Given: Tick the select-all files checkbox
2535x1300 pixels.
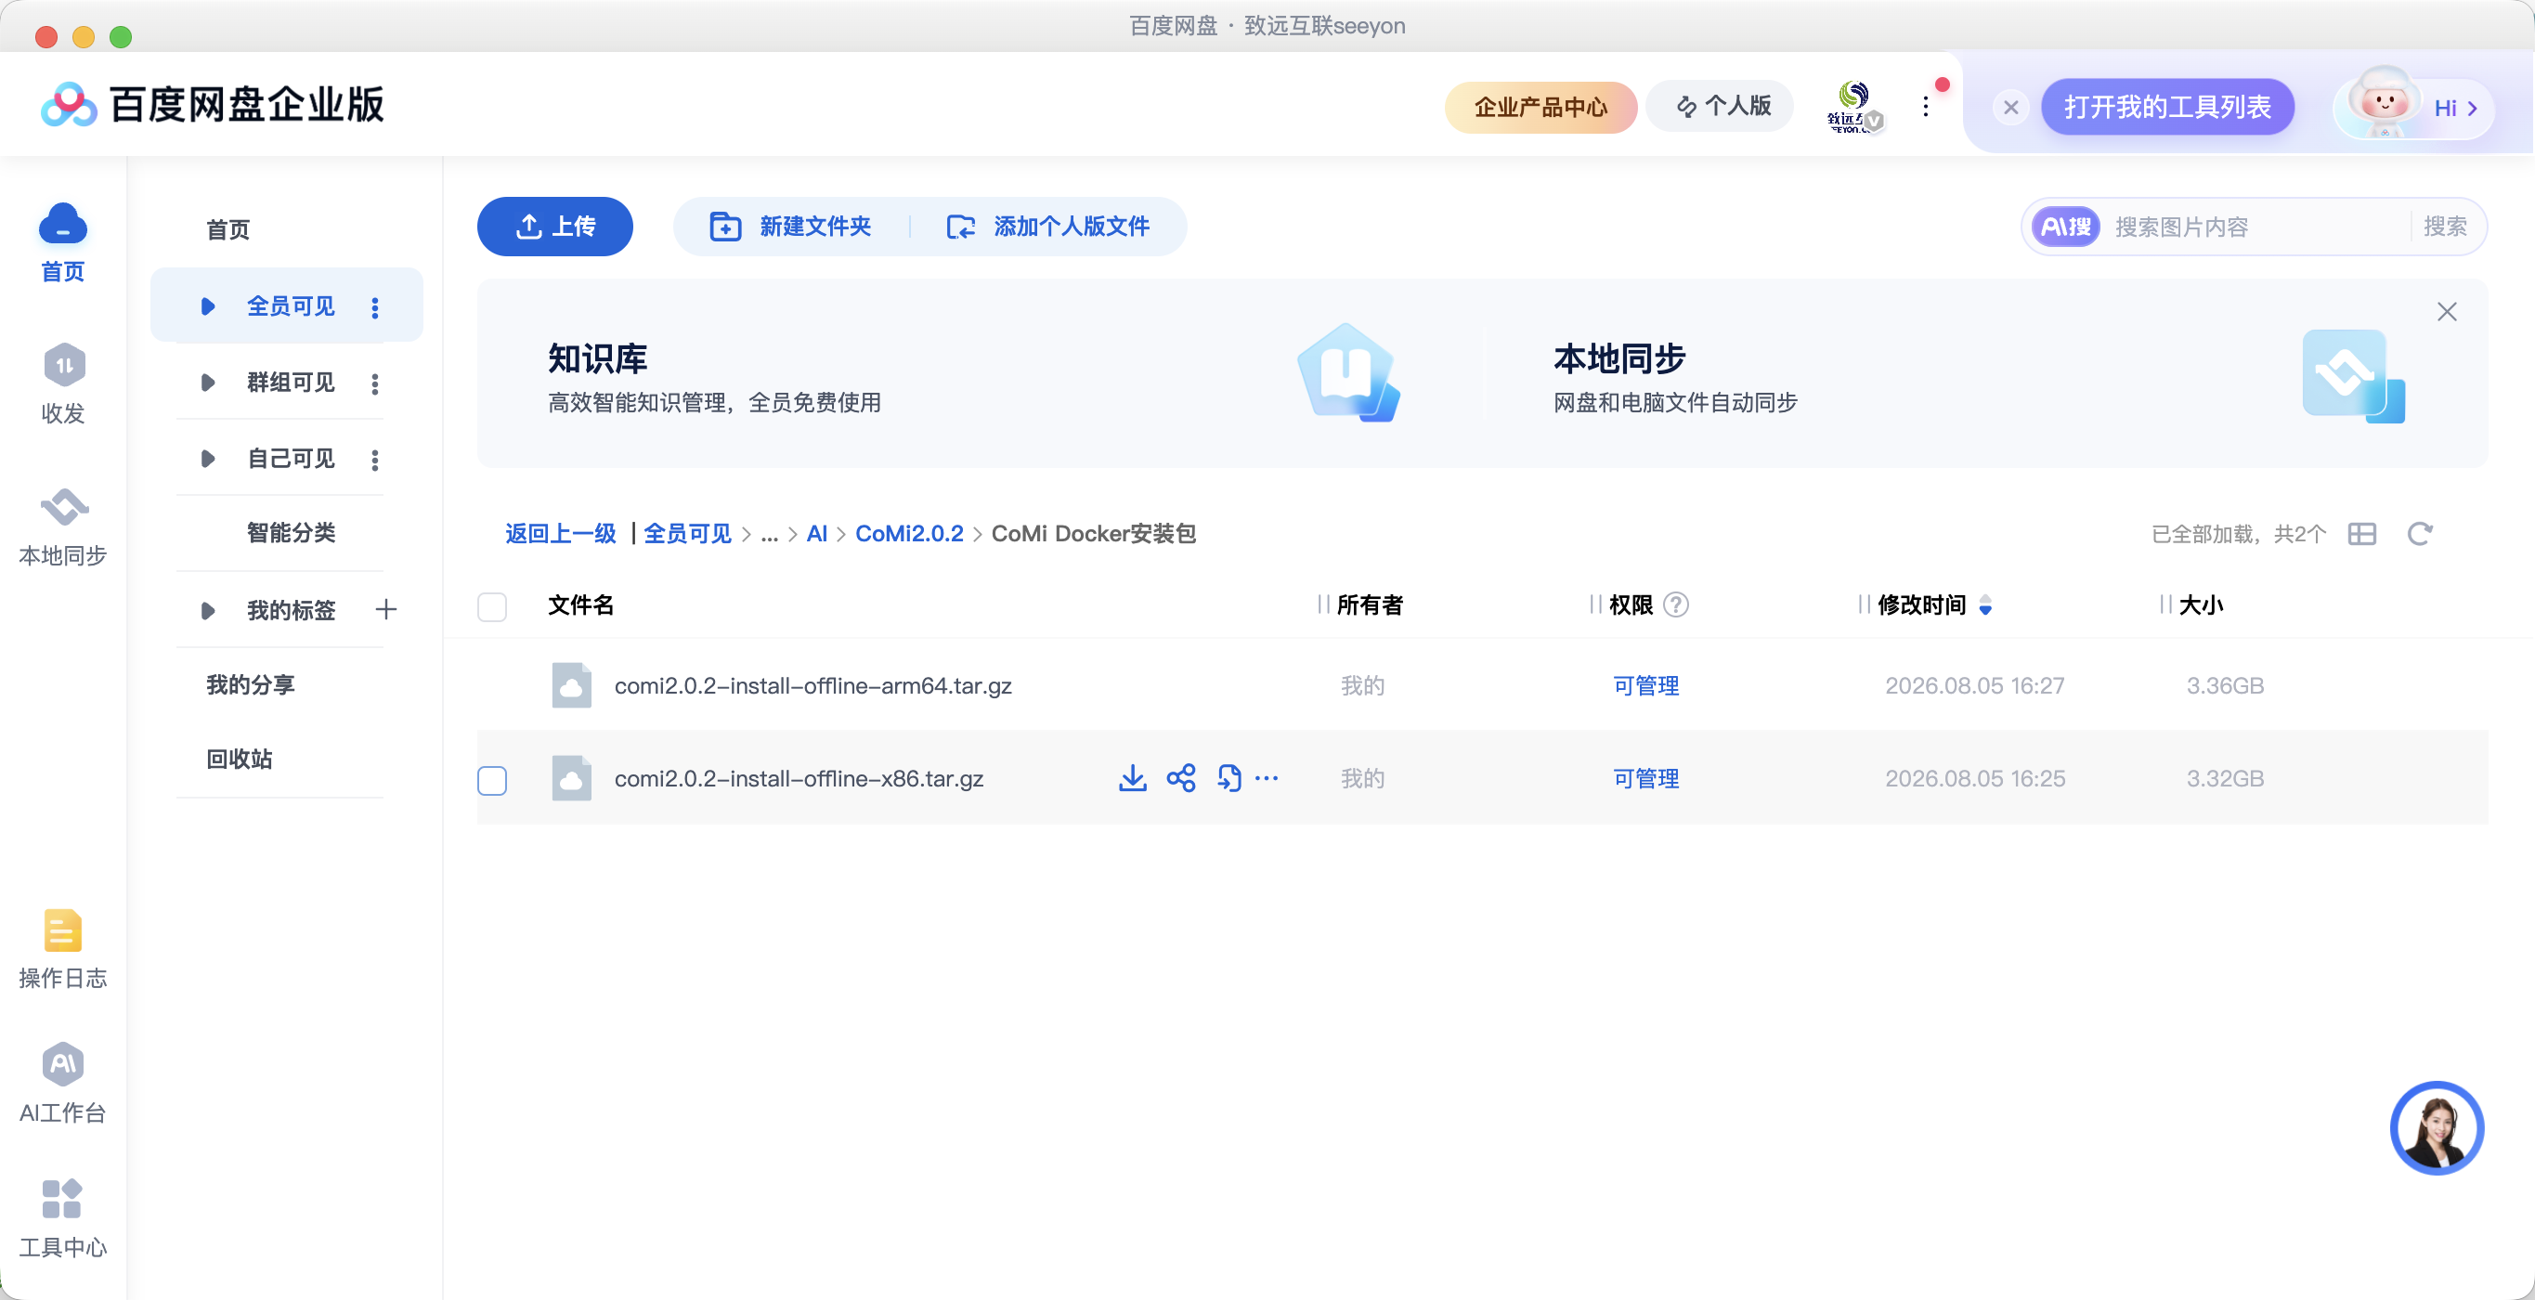Looking at the screenshot, I should (492, 606).
